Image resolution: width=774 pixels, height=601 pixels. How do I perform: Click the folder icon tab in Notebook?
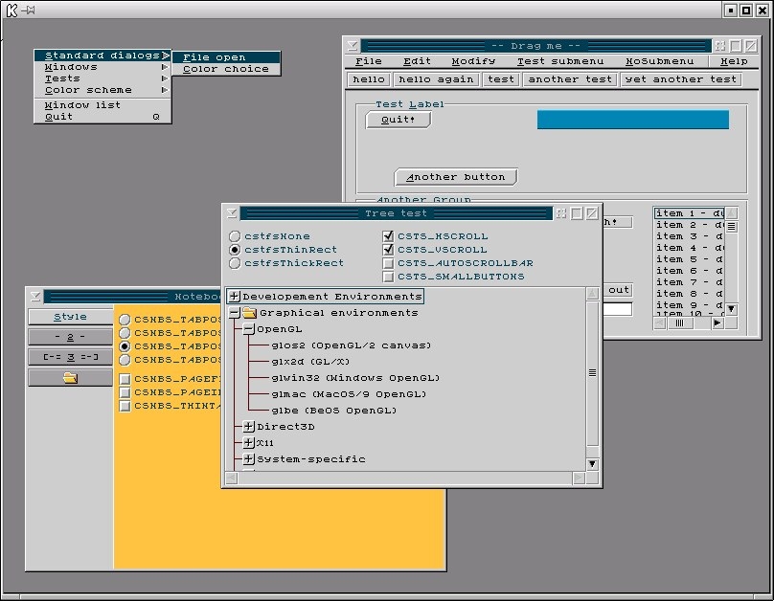tap(70, 378)
